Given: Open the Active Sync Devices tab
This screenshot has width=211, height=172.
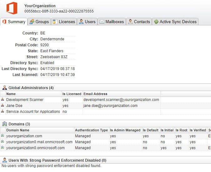Looking at the screenshot, I should [175, 22].
